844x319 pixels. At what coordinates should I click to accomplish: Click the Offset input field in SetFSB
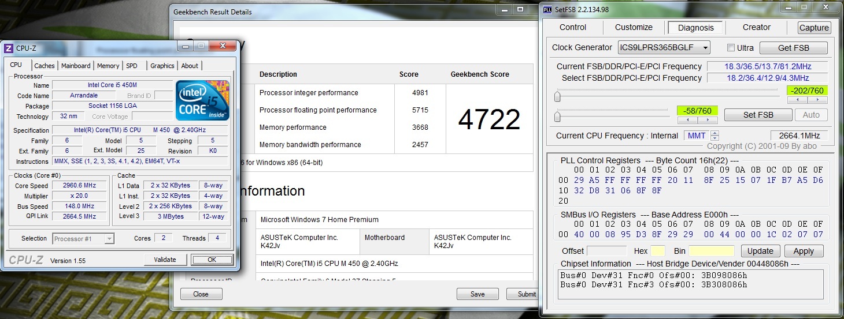[606, 251]
